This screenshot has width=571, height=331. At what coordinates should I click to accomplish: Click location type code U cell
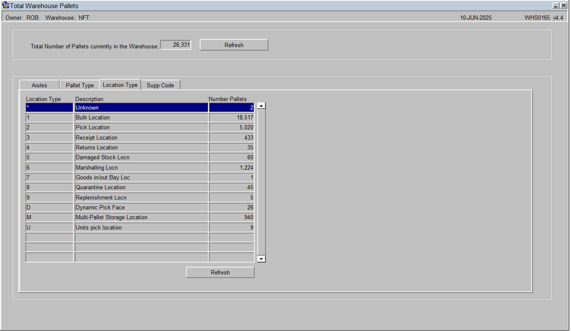tap(49, 227)
